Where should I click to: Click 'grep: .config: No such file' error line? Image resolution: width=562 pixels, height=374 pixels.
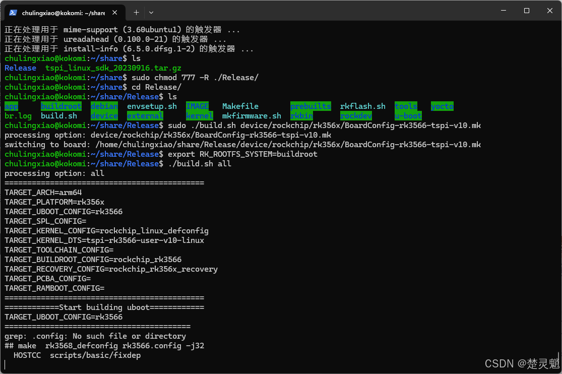click(95, 336)
